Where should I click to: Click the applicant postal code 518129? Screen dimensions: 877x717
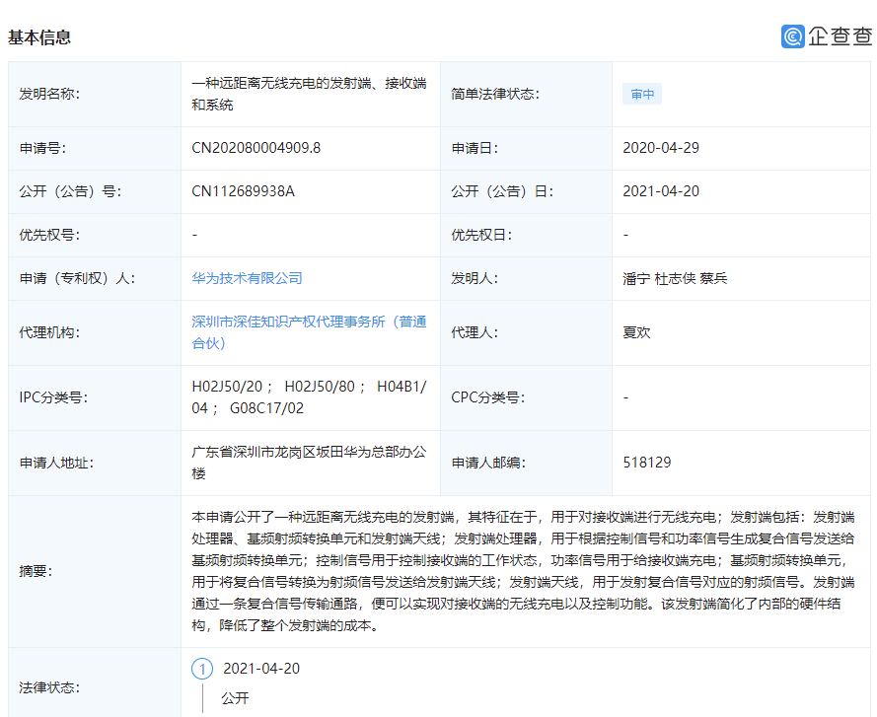click(x=647, y=462)
